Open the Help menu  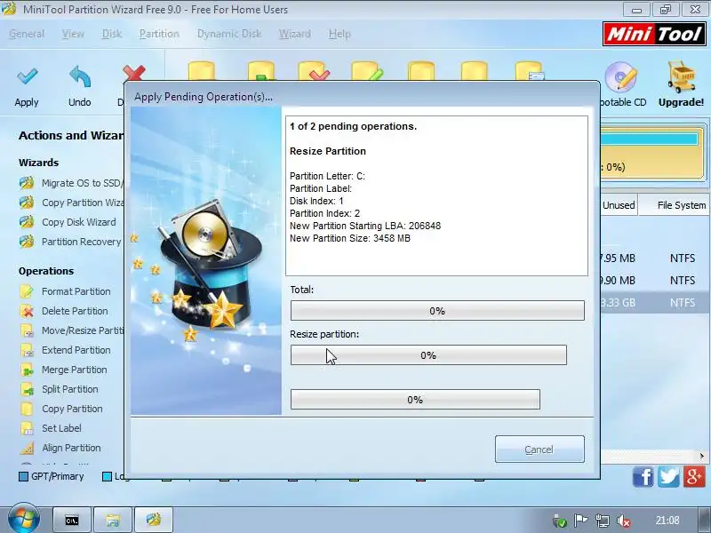340,34
